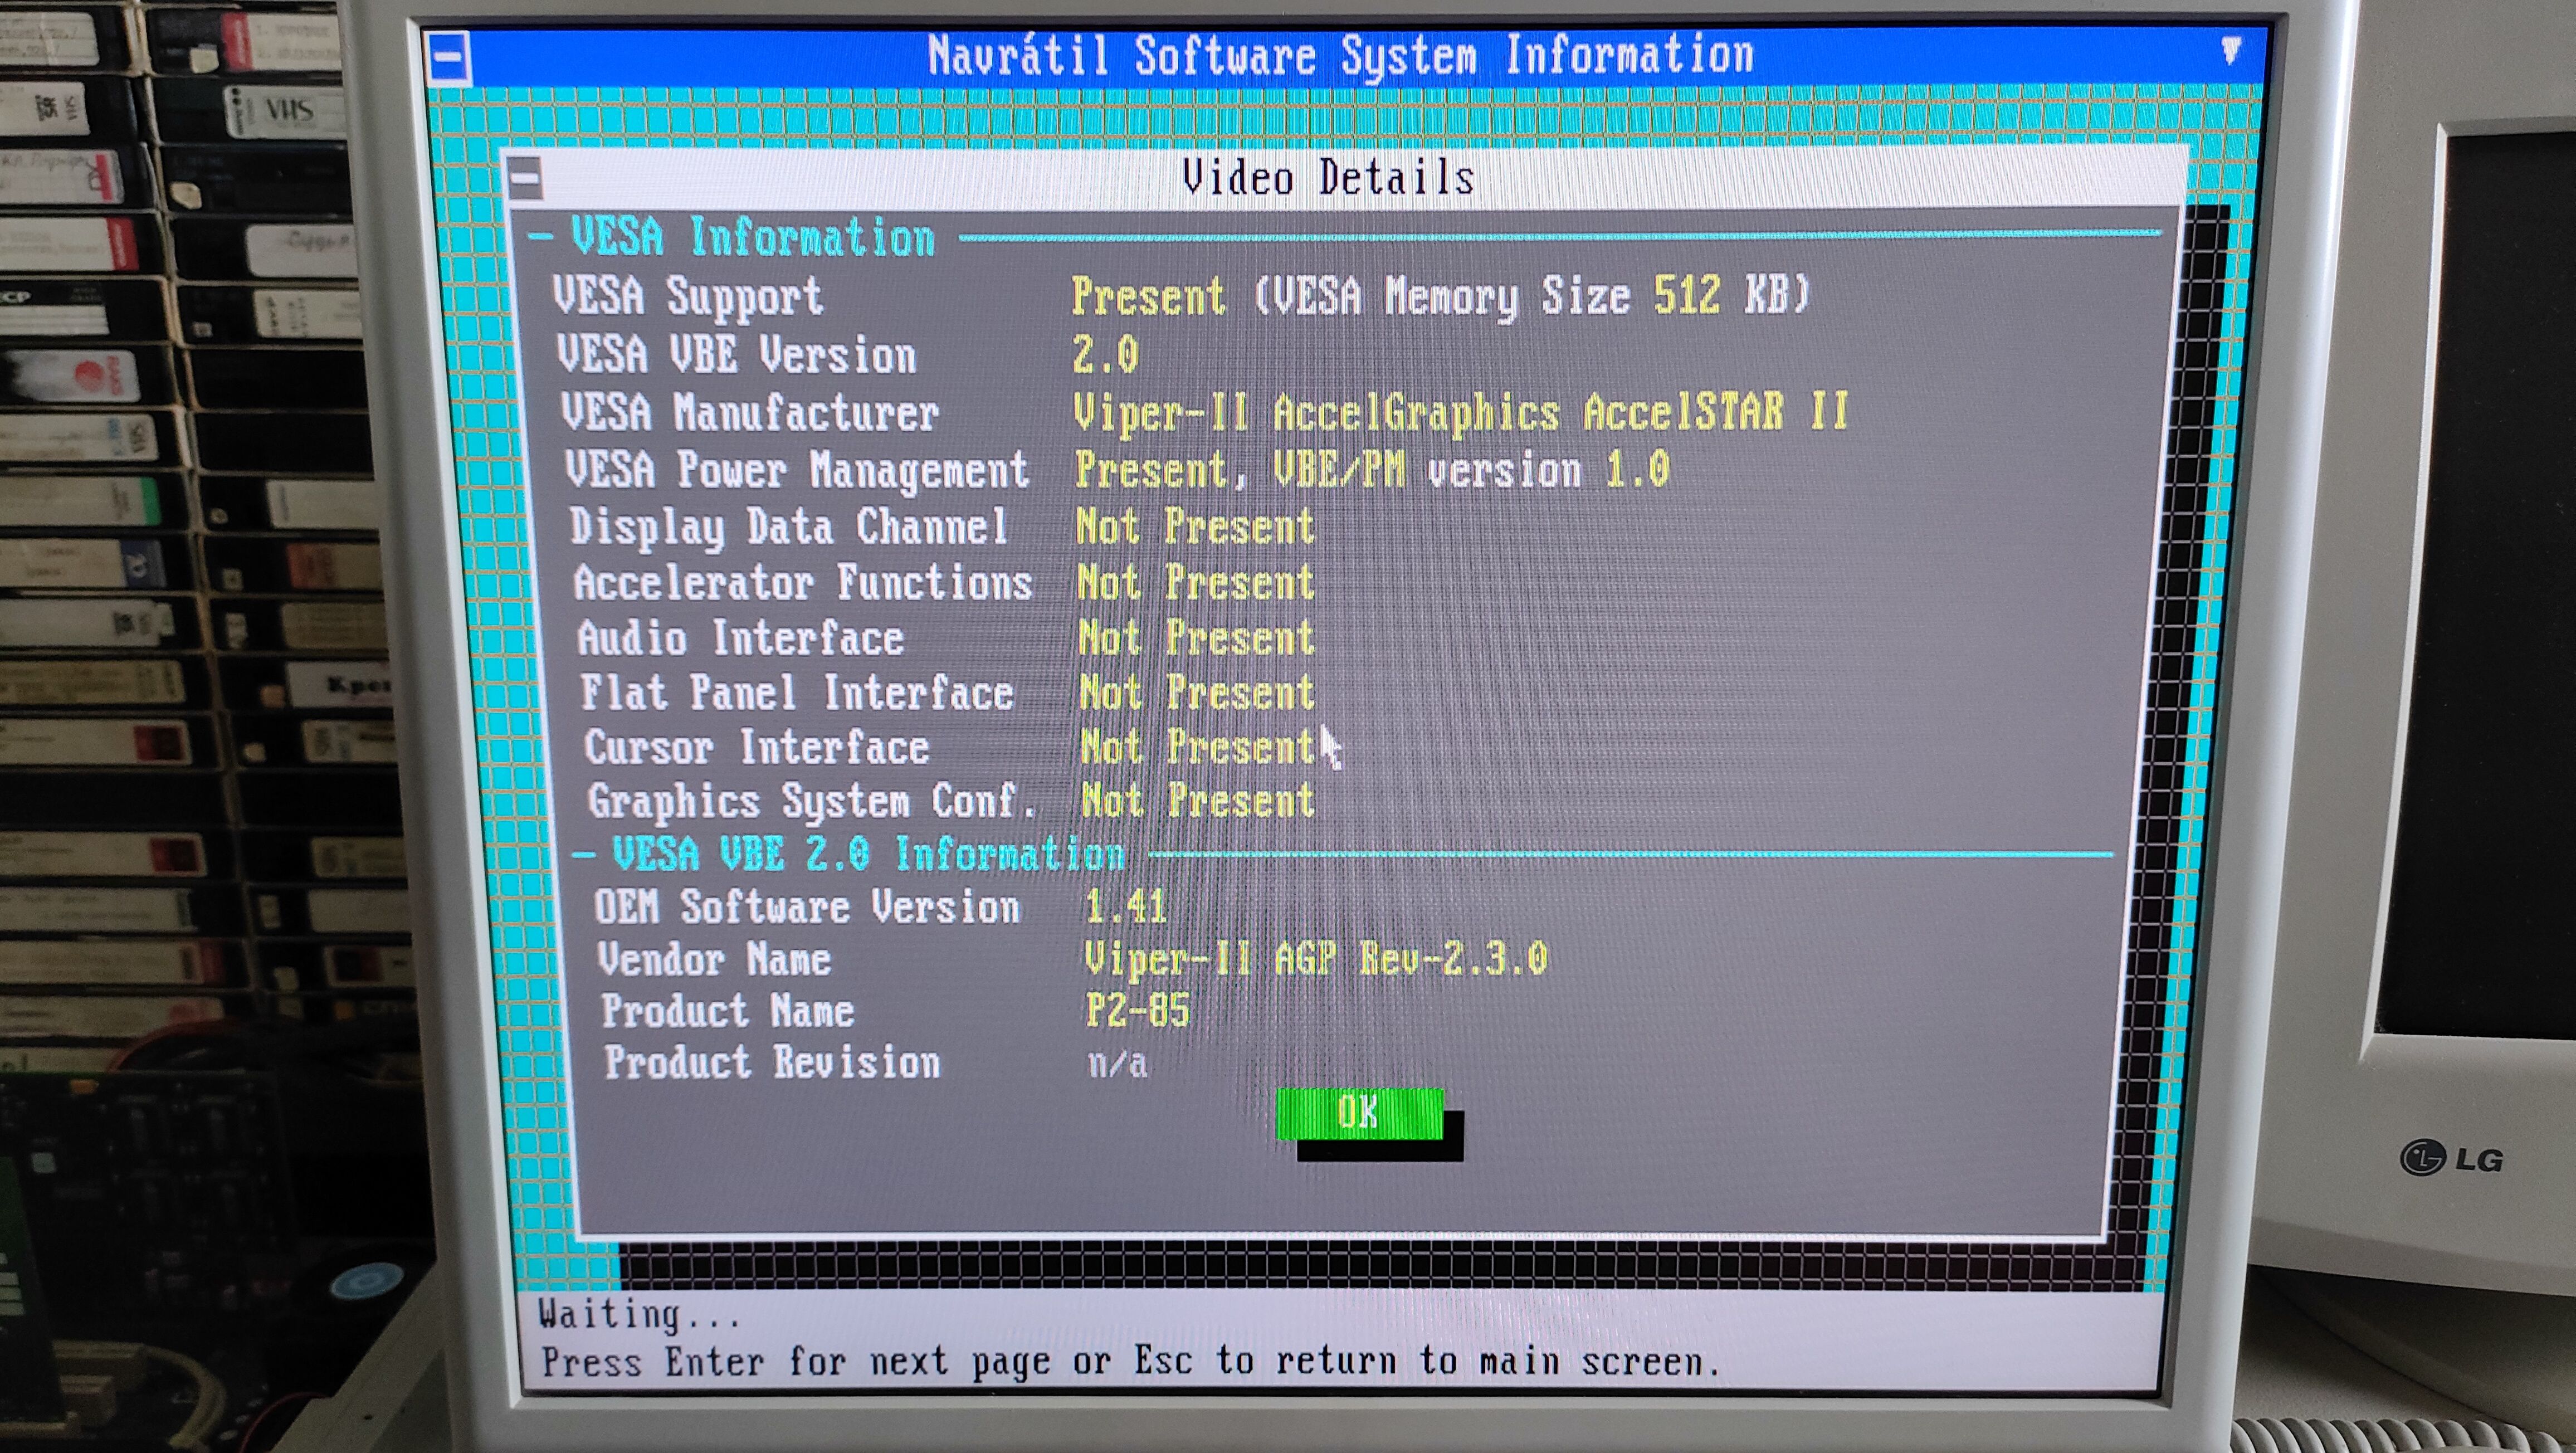Select the VESA VBE 2.0 Information header
This screenshot has width=2576, height=1453.
pos(868,854)
